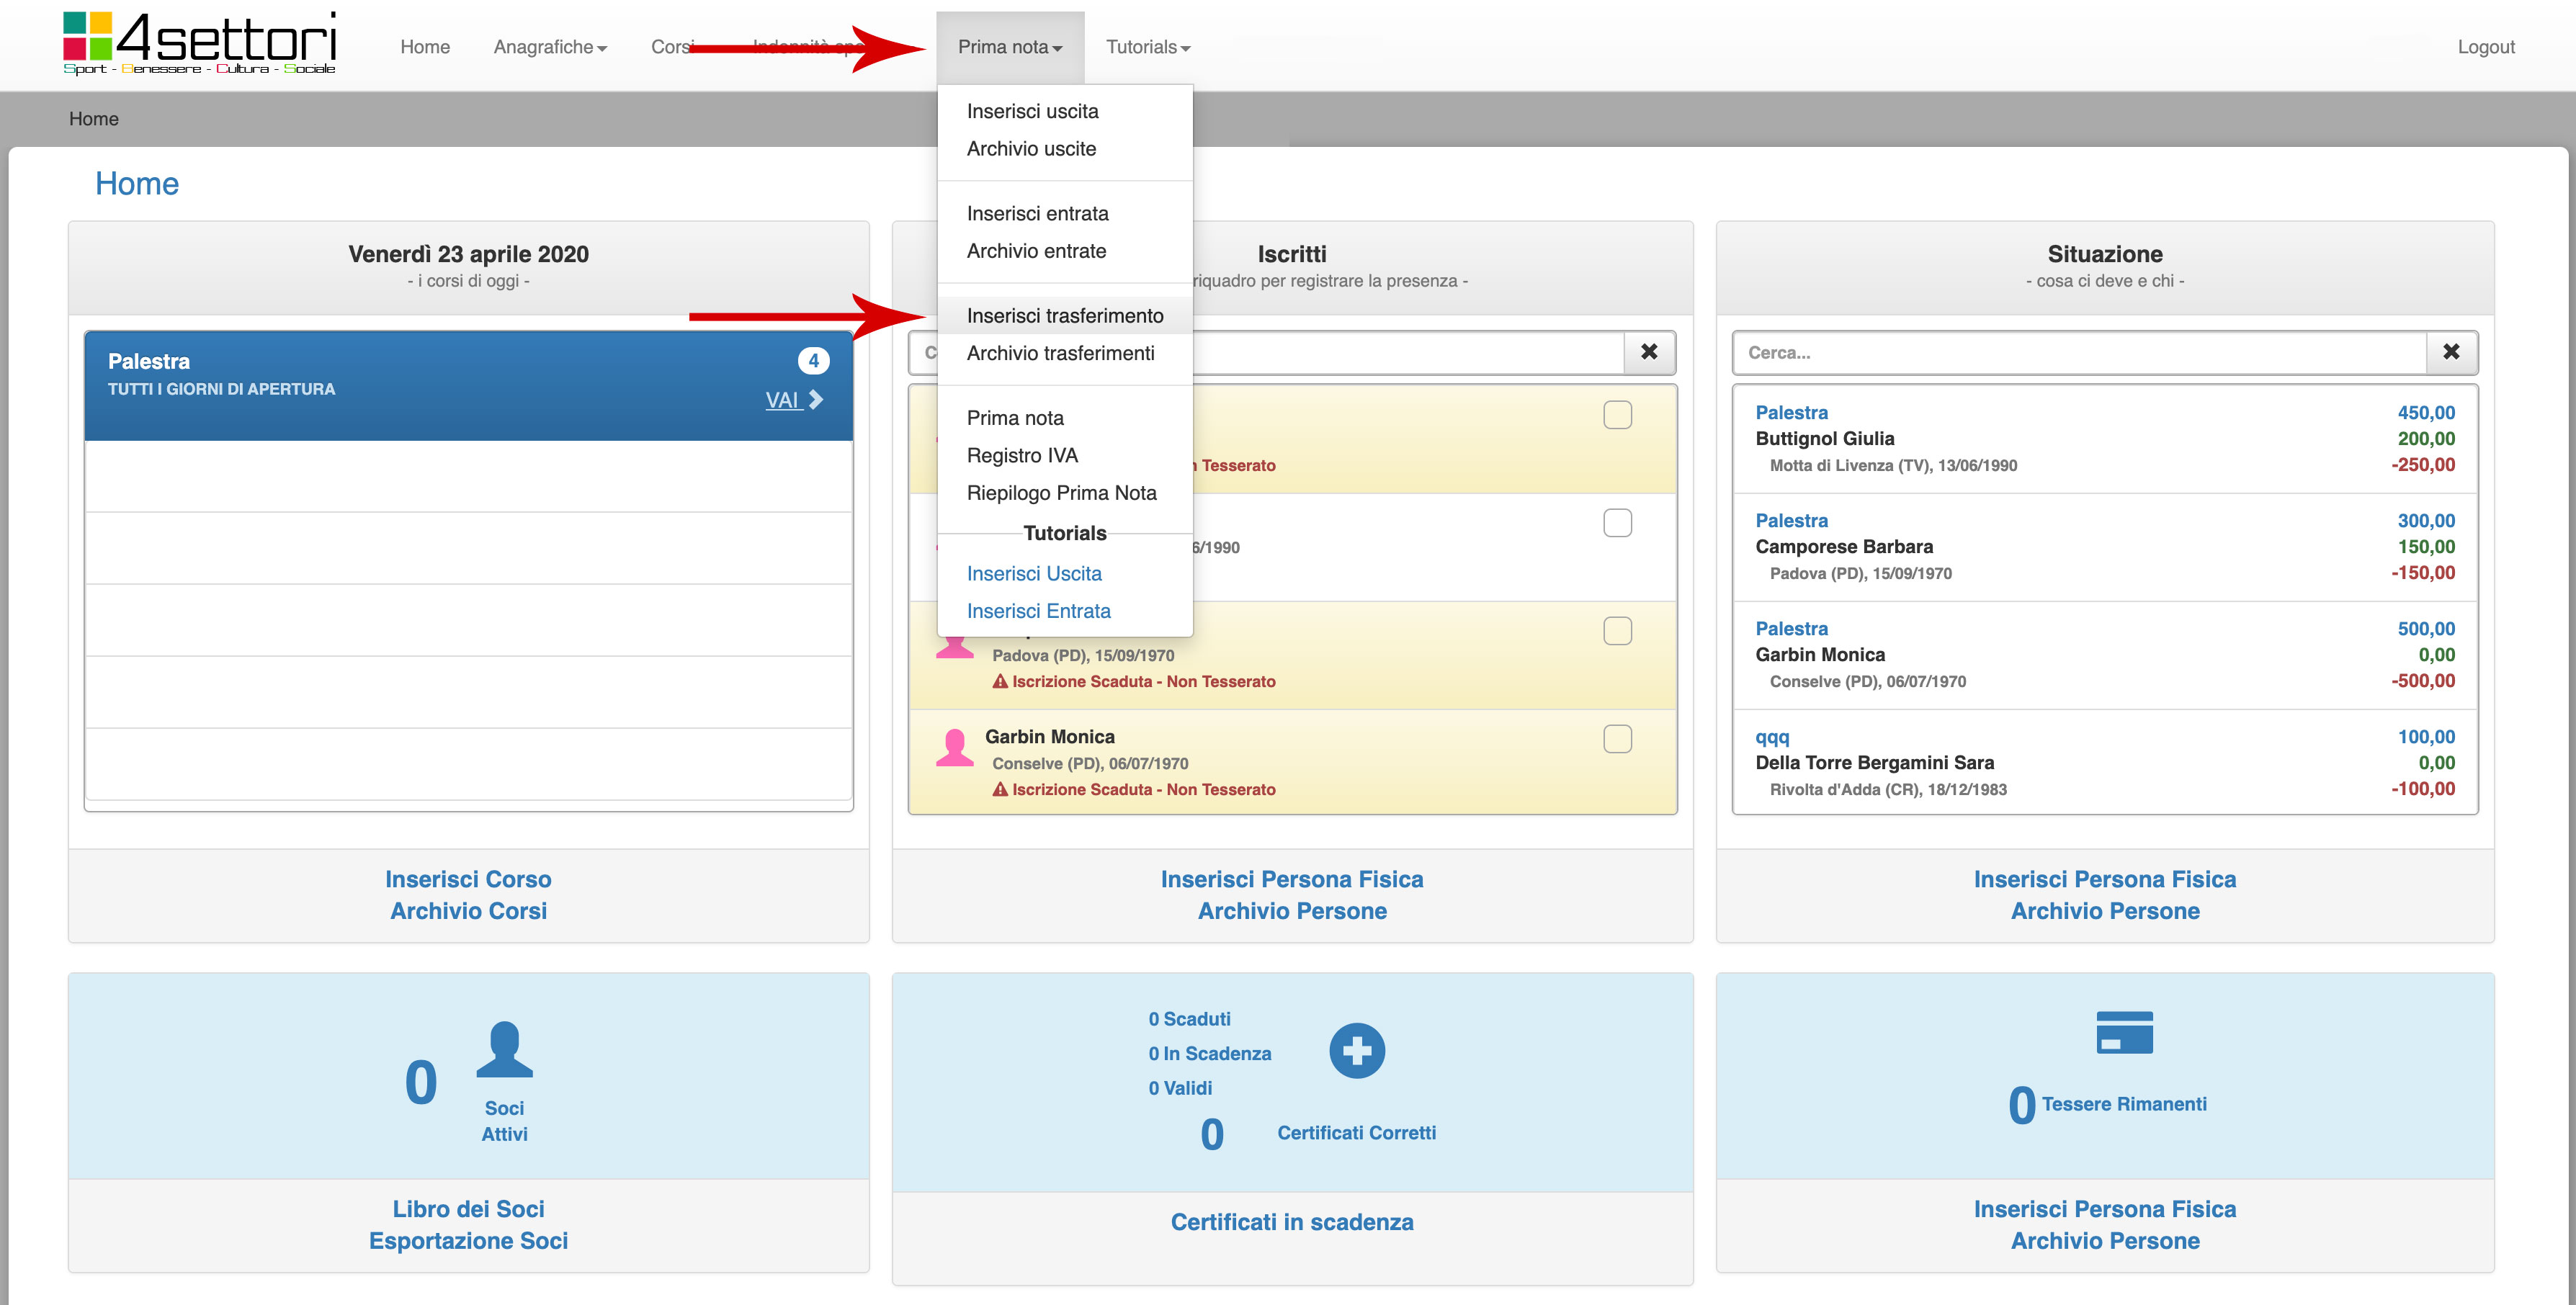Image resolution: width=2576 pixels, height=1305 pixels.
Task: Click the Palestra badge showing 4
Action: tap(813, 360)
